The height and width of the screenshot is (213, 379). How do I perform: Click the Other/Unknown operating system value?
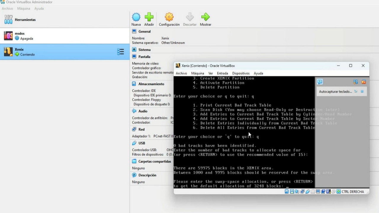tap(173, 43)
